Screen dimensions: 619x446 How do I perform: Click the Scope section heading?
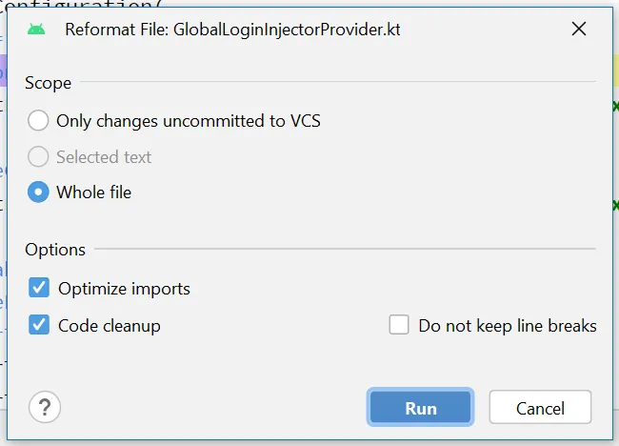[x=49, y=83]
